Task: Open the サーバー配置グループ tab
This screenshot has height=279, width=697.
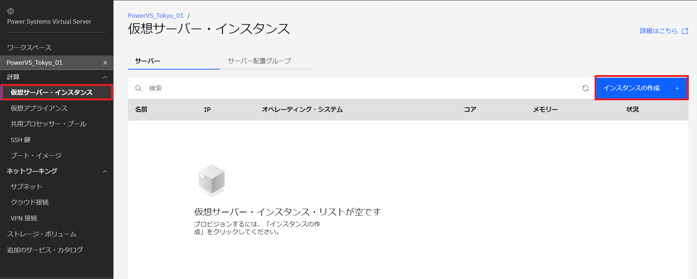Action: 259,61
